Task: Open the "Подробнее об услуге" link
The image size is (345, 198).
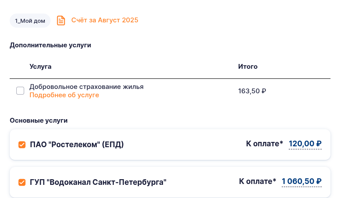Action: click(x=64, y=95)
